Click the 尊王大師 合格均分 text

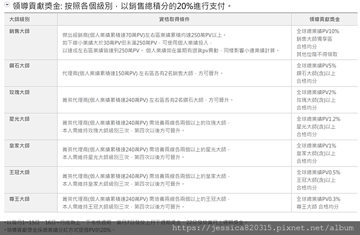point(317,207)
